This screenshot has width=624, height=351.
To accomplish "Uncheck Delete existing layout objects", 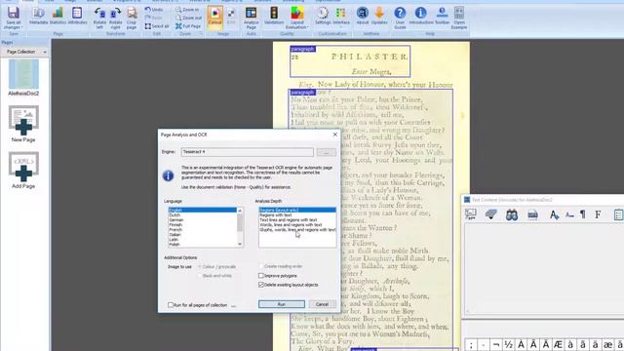I will click(261, 285).
